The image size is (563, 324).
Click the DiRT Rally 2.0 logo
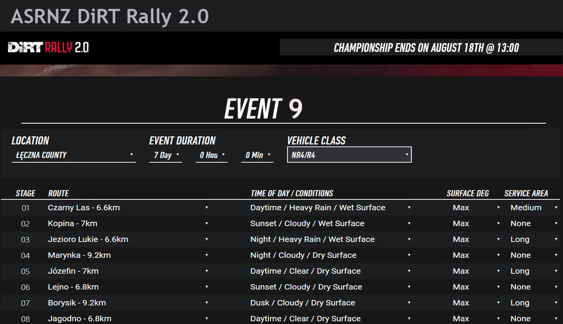tap(48, 48)
